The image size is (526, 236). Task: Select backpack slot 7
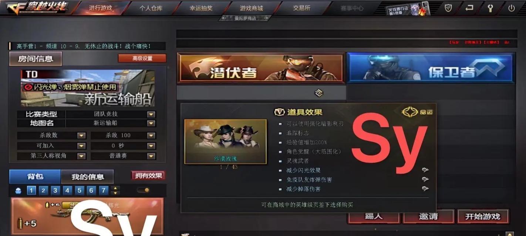(103, 190)
